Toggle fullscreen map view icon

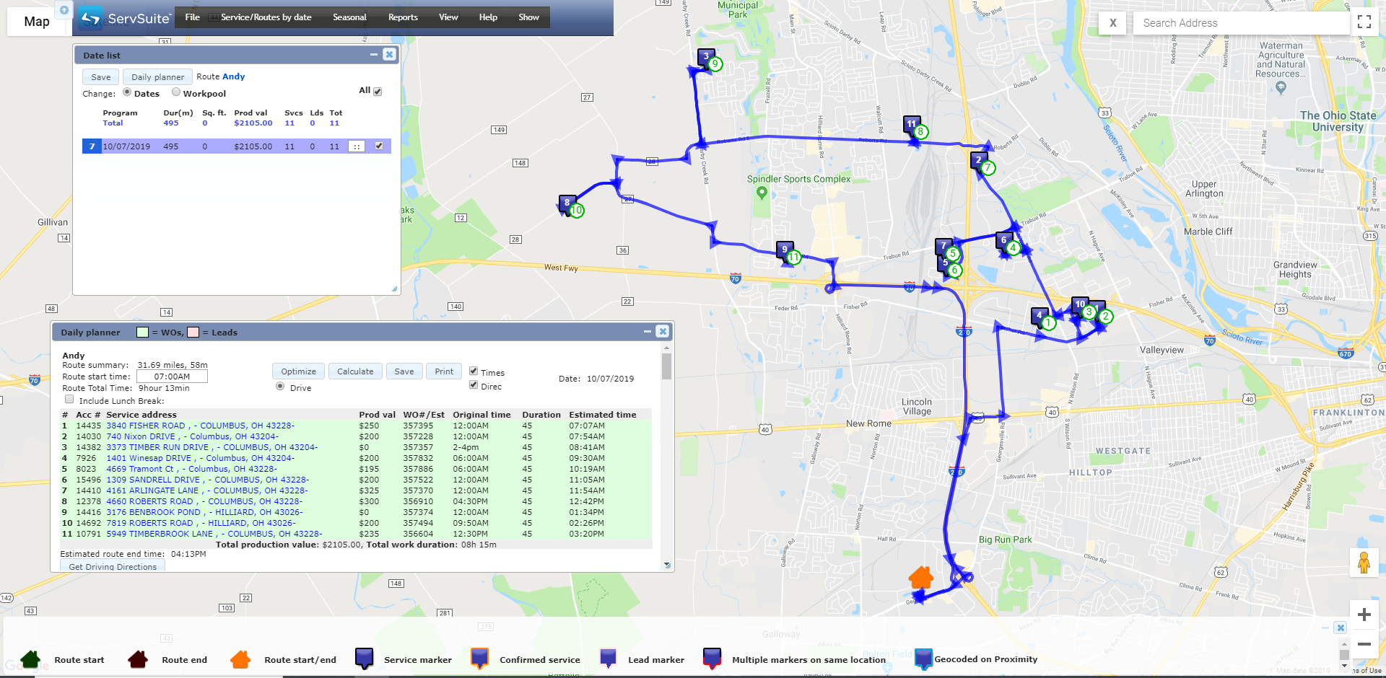[x=1364, y=22]
